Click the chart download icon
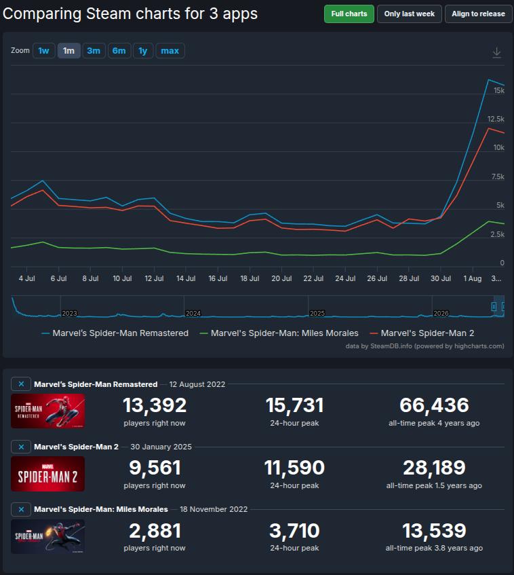The width and height of the screenshot is (514, 575). [496, 52]
